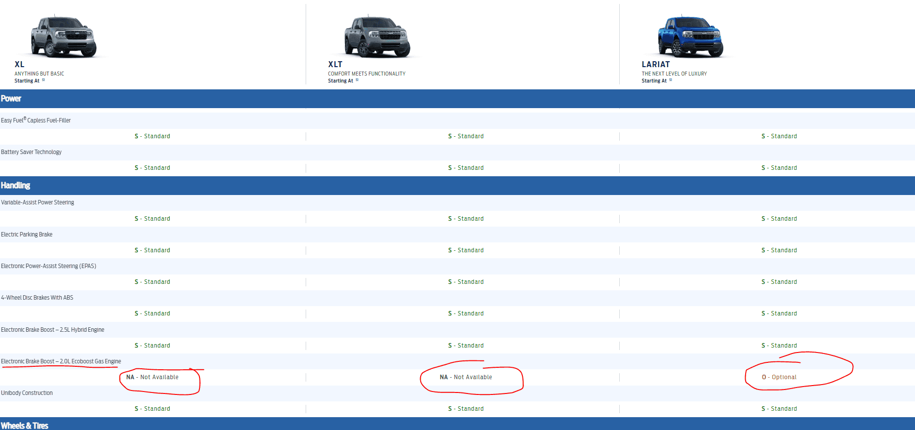Select the LARIAT trim name
This screenshot has width=915, height=430.
click(x=656, y=64)
